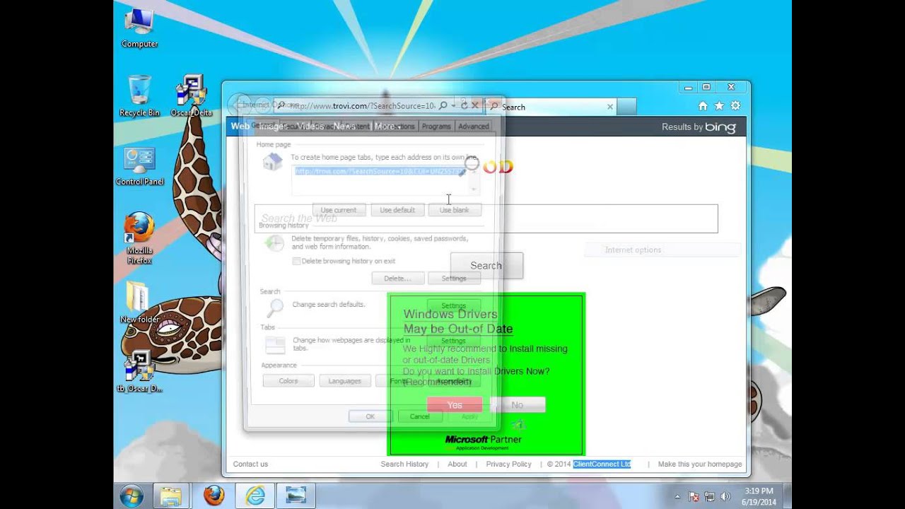
Task: Switch to the Images search category
Action: point(273,127)
